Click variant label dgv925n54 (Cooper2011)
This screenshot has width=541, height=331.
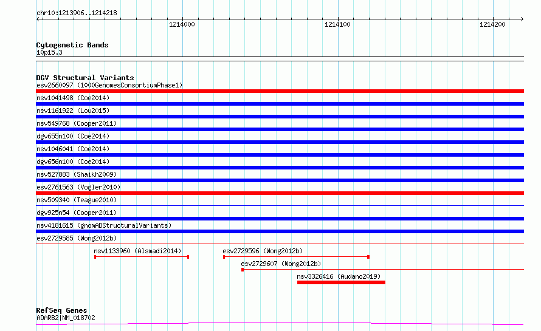[x=77, y=213]
